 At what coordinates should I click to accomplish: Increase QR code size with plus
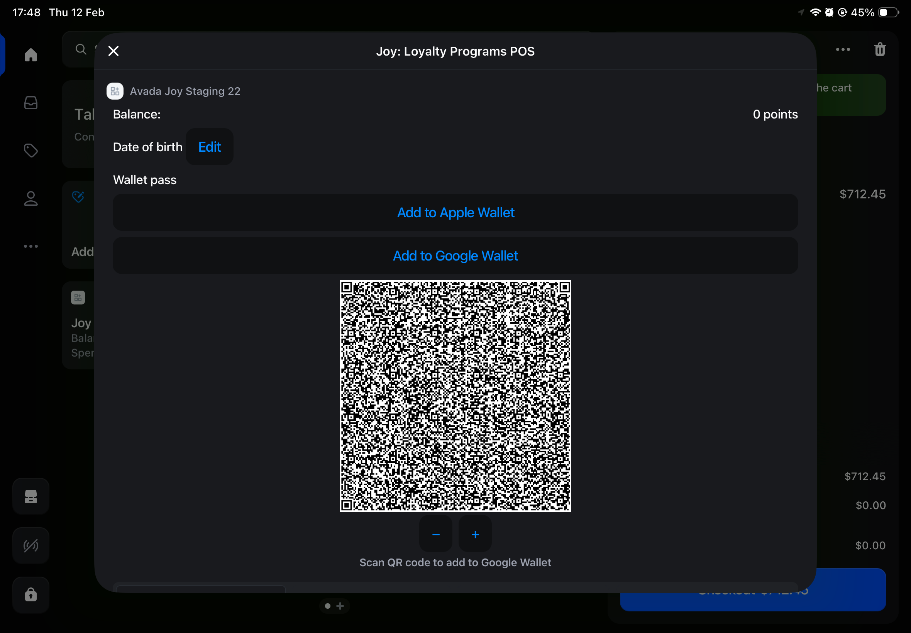475,534
